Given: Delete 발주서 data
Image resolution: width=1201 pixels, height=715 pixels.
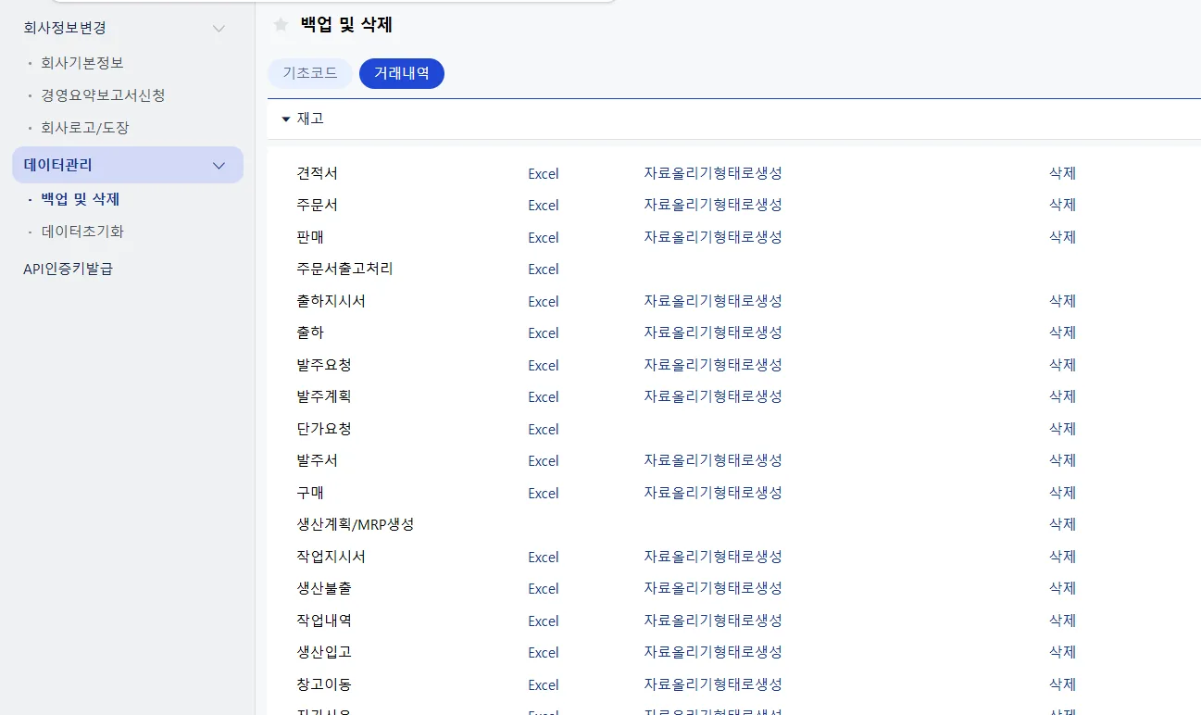Looking at the screenshot, I should pyautogui.click(x=1062, y=460).
